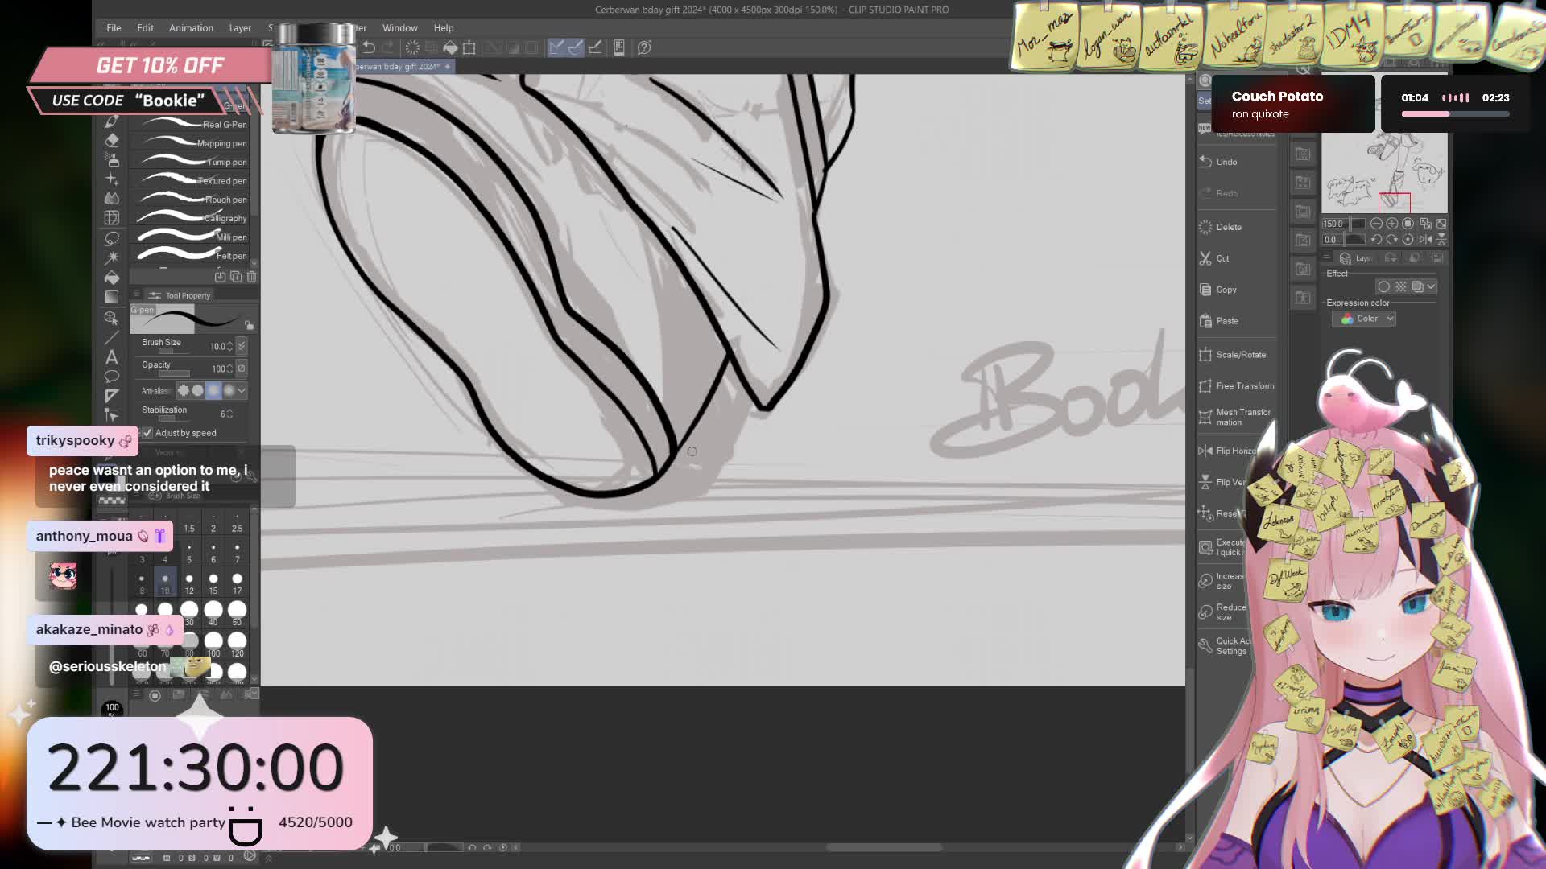Toggle snap to ruler in command bar
1546x869 pixels.
pos(556,47)
